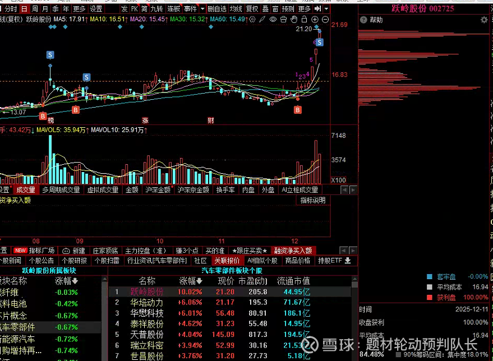This screenshot has width=493, height=361.
Task: Toggle the 套牢盘 blue legend swatch
Action: 430,277
